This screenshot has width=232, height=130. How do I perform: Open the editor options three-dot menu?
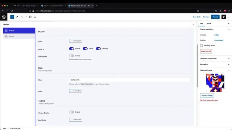point(228,17)
